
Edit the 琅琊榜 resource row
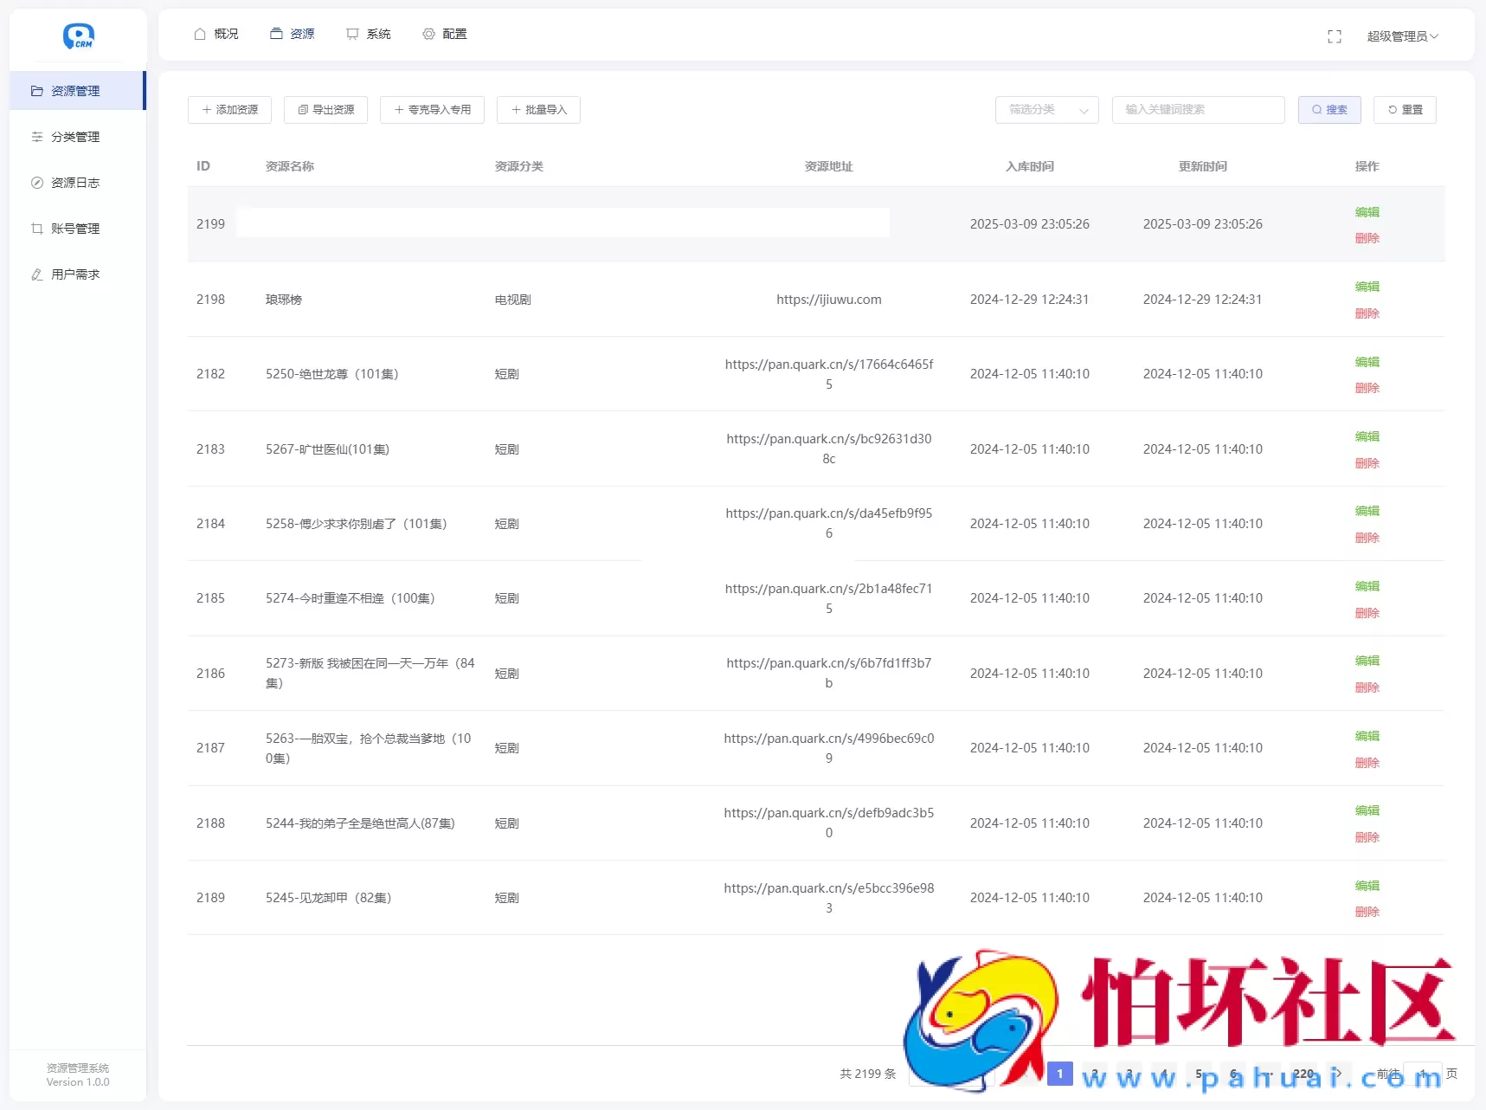click(x=1367, y=287)
